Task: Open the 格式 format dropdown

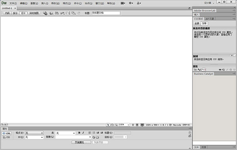Action: 34,133
